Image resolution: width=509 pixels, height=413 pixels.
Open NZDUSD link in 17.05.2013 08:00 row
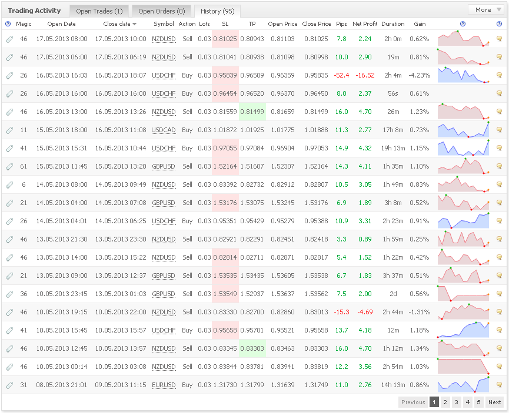(164, 39)
